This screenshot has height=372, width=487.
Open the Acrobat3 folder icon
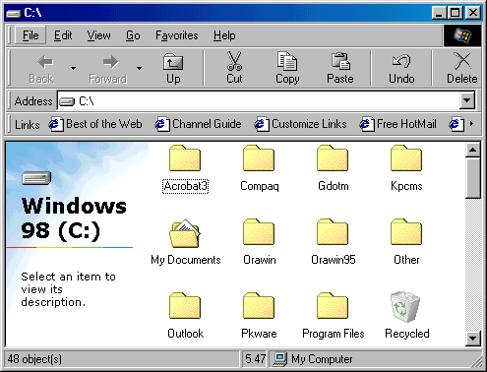tap(185, 158)
